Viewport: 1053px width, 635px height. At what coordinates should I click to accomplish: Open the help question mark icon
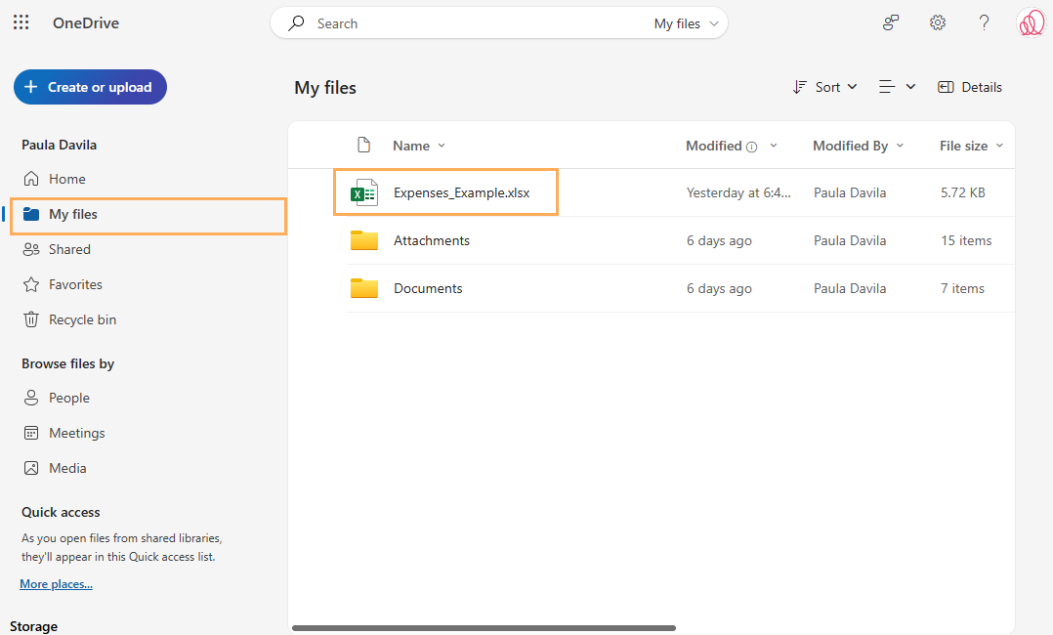click(984, 22)
